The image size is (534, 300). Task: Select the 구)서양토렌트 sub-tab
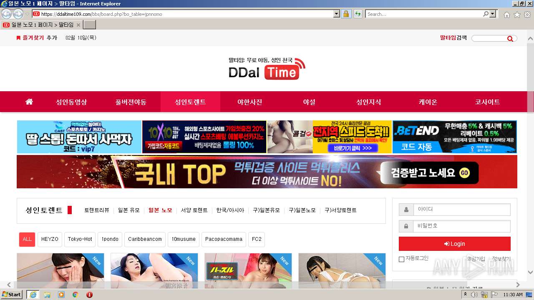pos(341,210)
